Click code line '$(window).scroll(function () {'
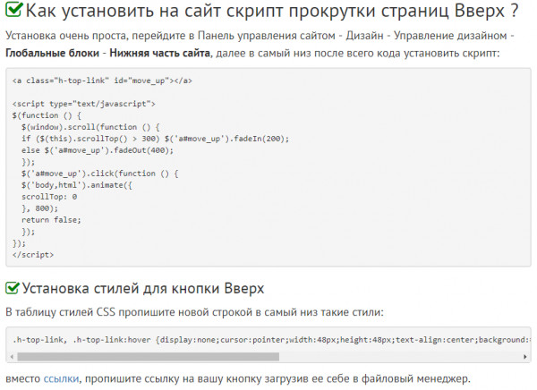The image size is (537, 390). 90,127
